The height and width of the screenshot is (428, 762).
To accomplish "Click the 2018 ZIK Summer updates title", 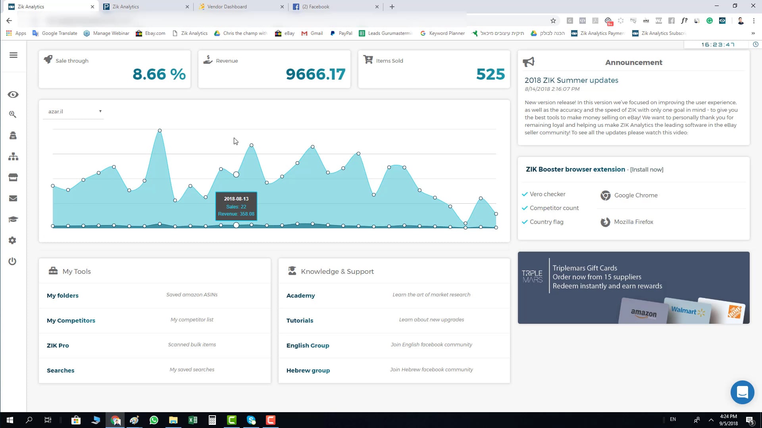I will coord(571,80).
